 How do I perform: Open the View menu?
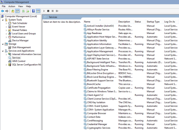point(21,6)
